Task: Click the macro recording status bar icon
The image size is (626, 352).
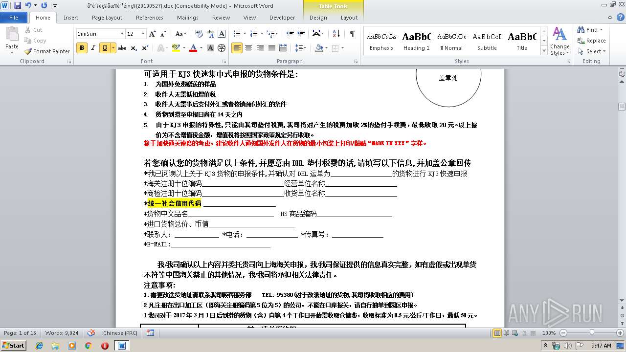Action: tap(150, 333)
